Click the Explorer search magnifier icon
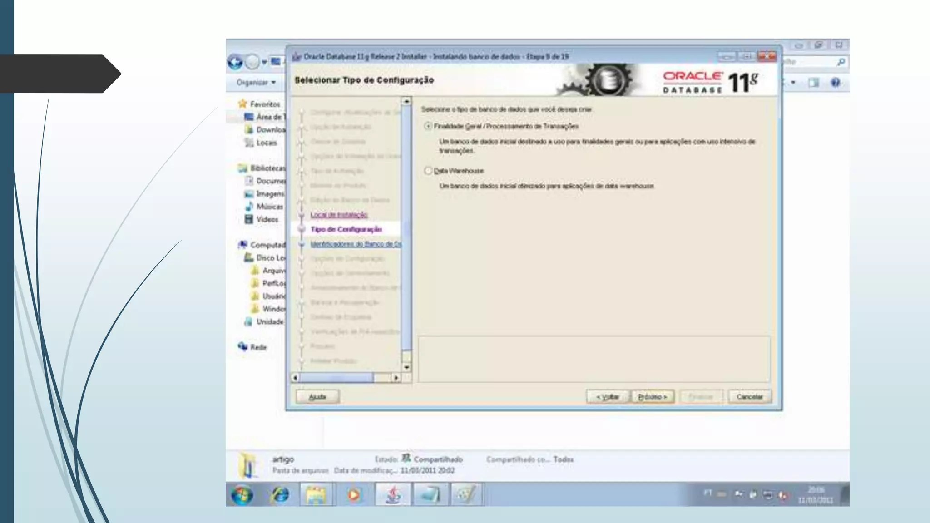Screen dimensions: 930x523 pos(841,62)
